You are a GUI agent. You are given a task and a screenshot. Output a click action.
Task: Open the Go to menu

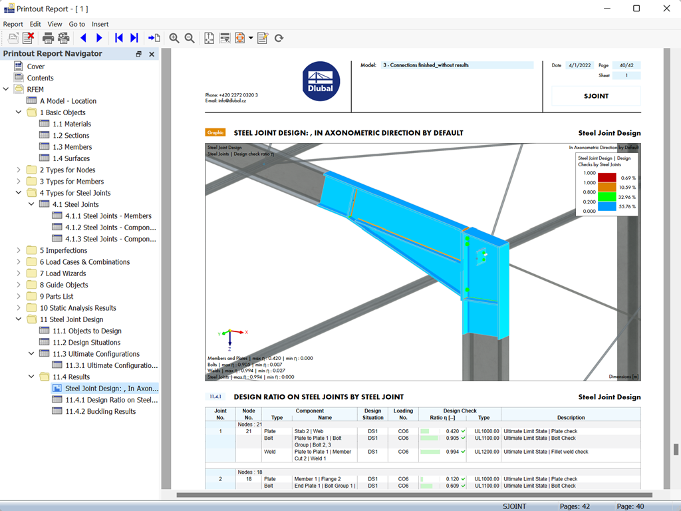tap(76, 24)
